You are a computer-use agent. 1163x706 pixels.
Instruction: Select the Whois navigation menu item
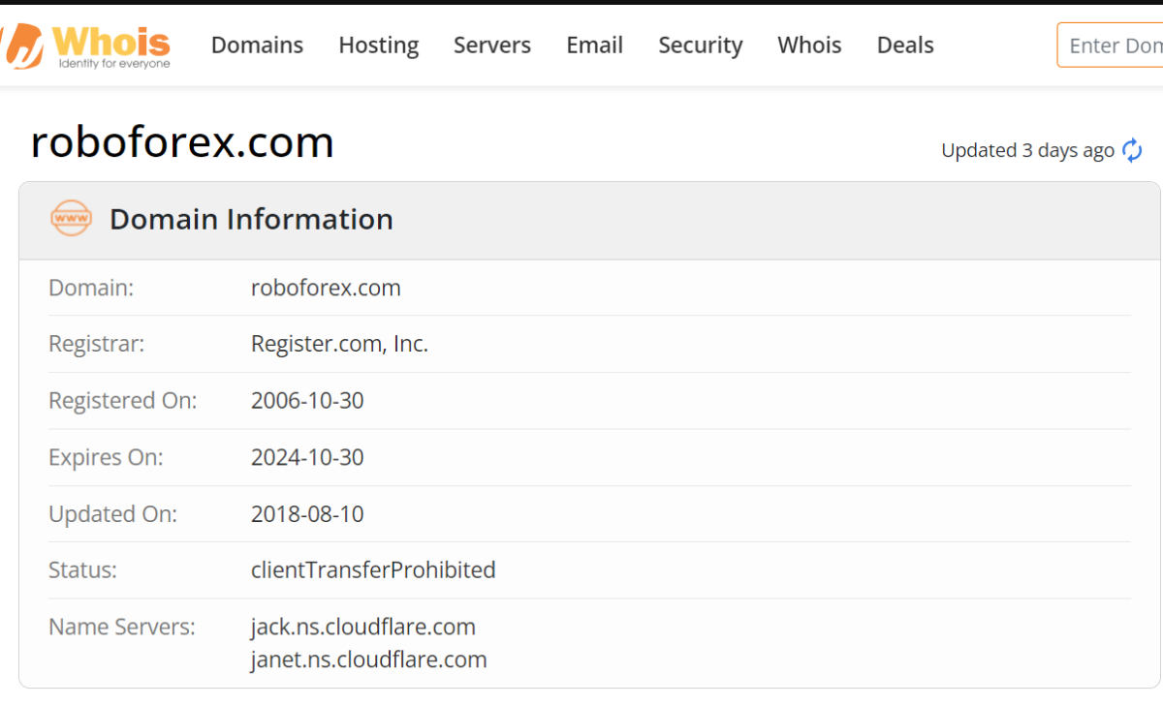tap(809, 46)
